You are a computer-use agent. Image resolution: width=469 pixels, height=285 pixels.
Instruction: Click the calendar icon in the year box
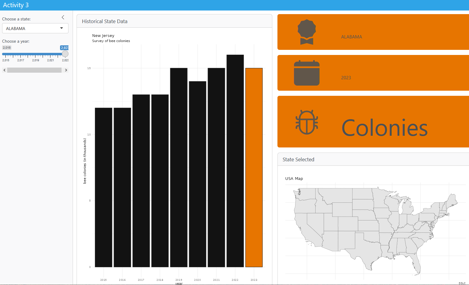pos(307,73)
